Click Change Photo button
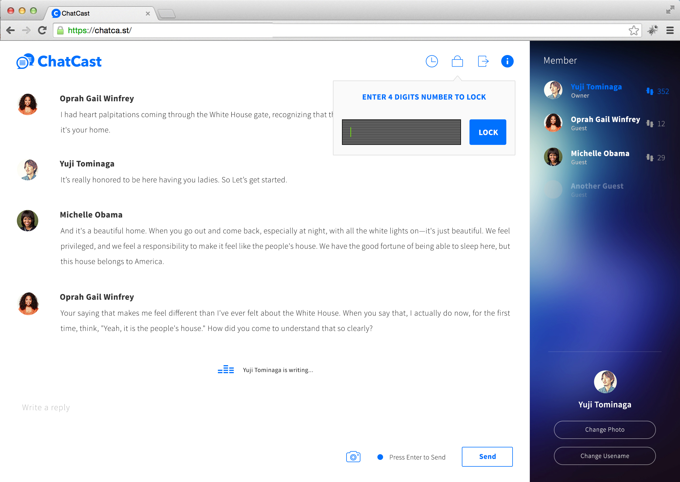 [x=604, y=430]
